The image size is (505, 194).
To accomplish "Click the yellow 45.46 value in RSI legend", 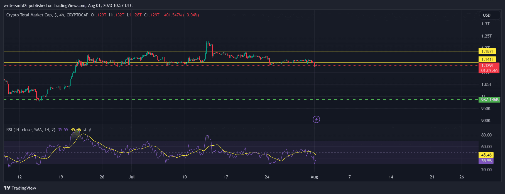I will pyautogui.click(x=76, y=130).
